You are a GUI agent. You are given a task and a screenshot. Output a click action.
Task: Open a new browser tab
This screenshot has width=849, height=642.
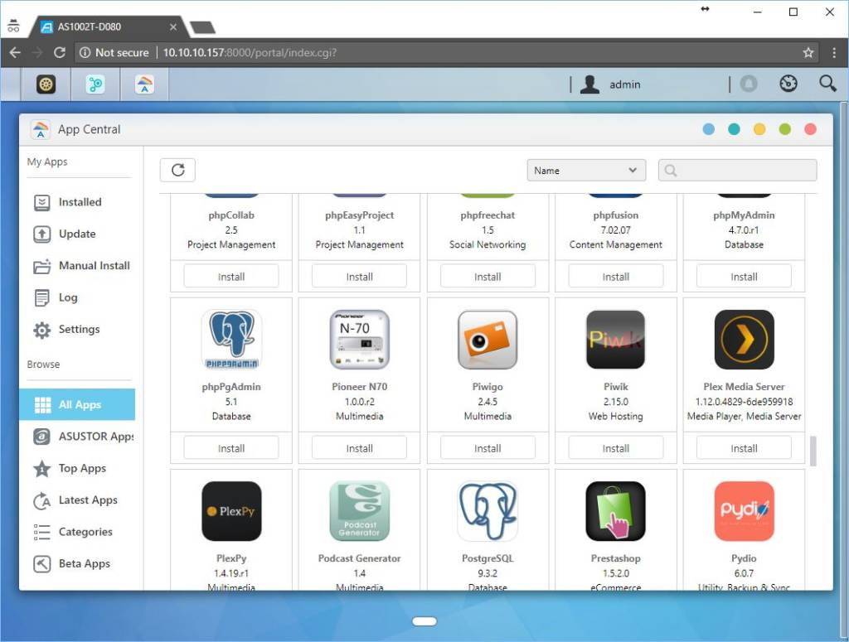click(x=202, y=27)
